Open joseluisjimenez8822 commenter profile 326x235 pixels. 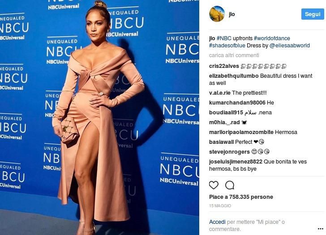pos(236,162)
